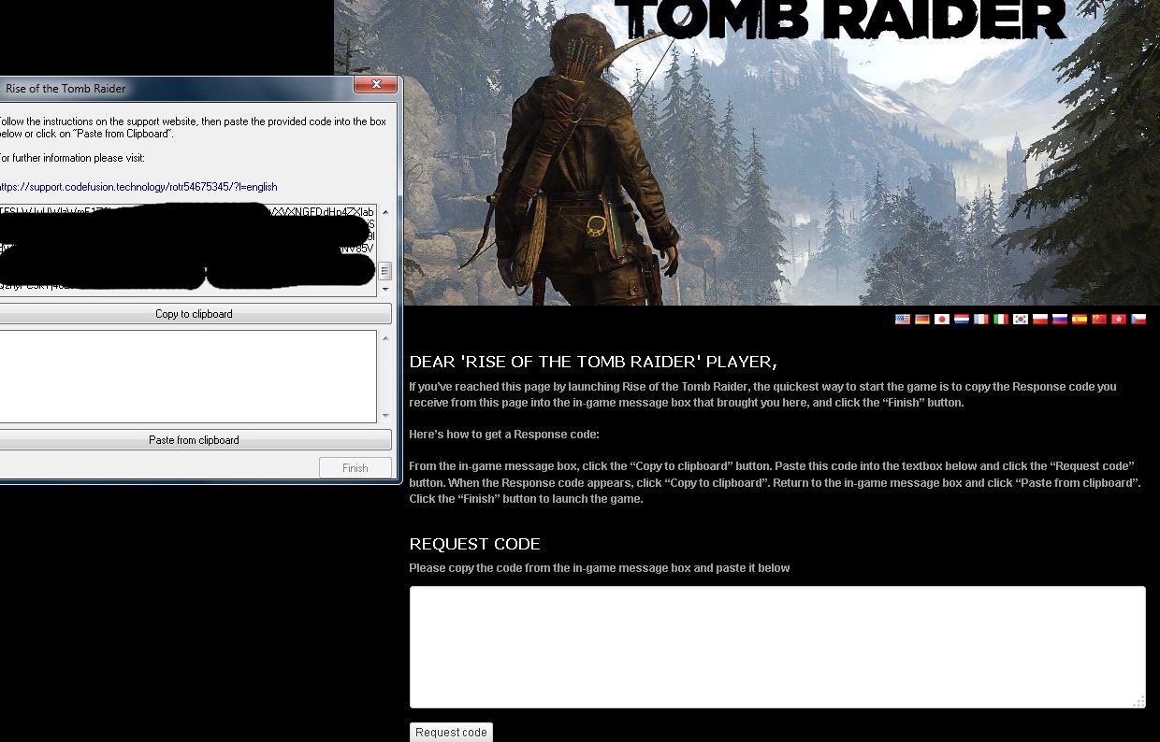
Task: Select the Hong Kong flag icon
Action: click(1118, 320)
